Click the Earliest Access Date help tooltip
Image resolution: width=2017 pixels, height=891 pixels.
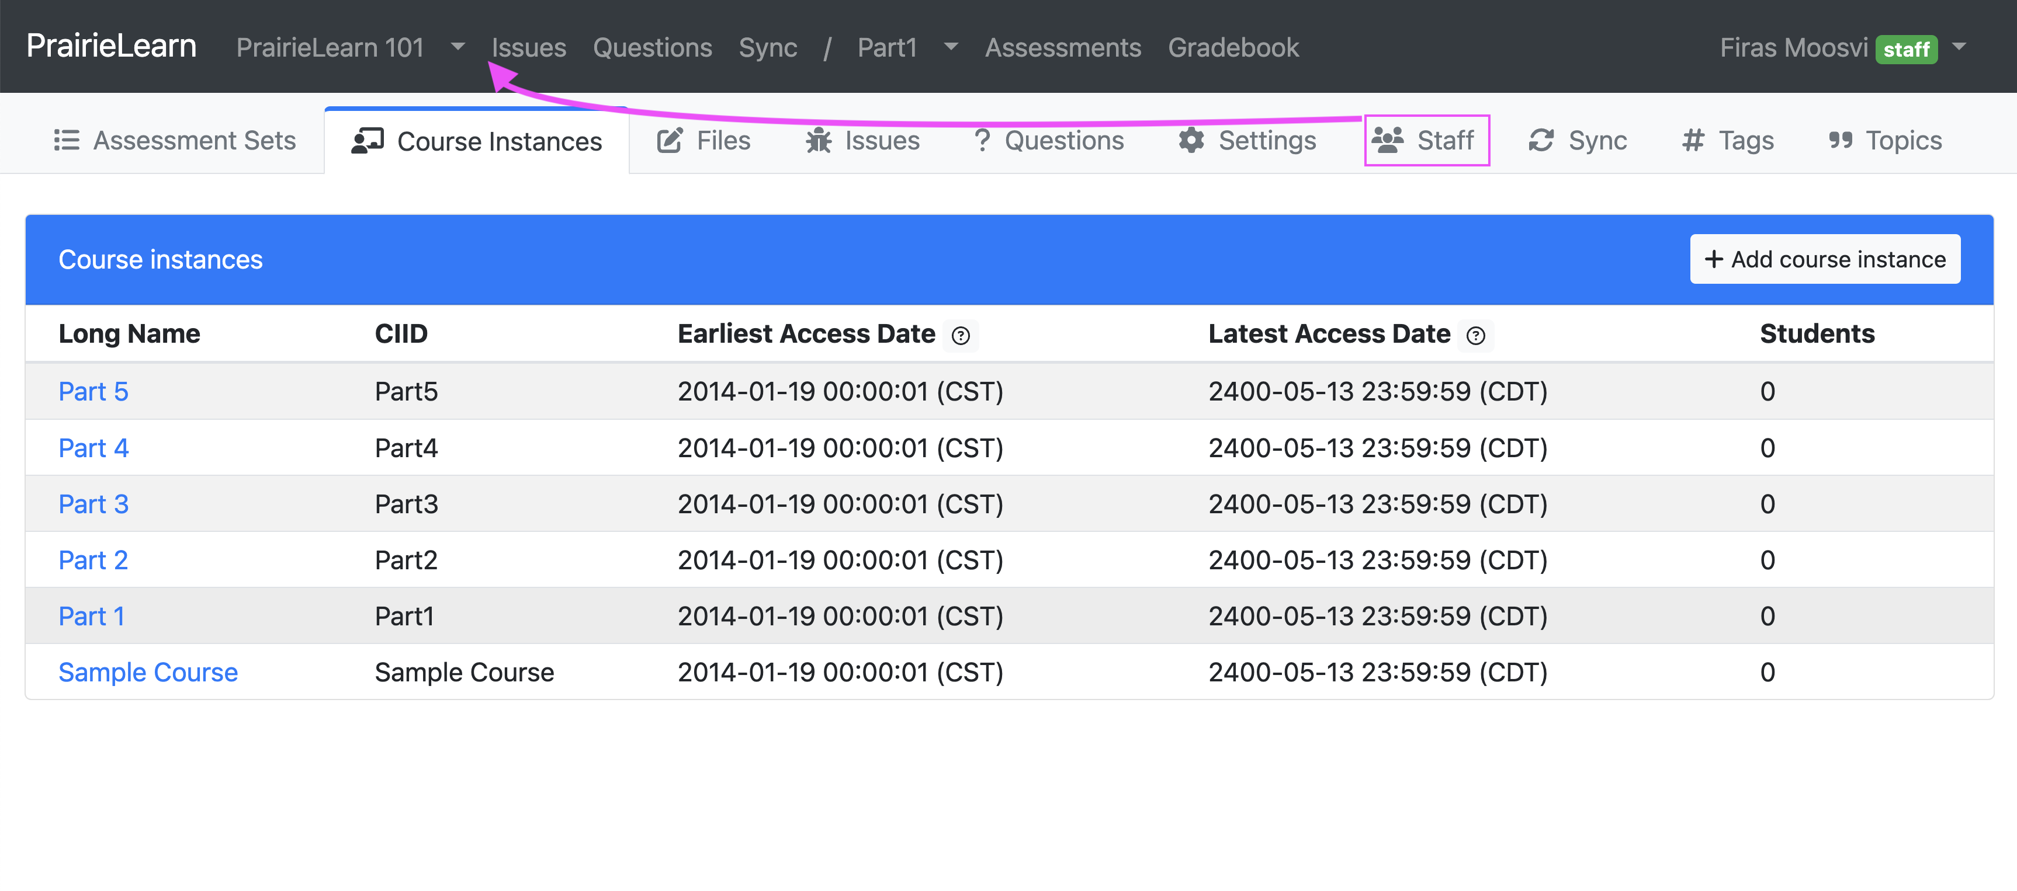point(962,336)
